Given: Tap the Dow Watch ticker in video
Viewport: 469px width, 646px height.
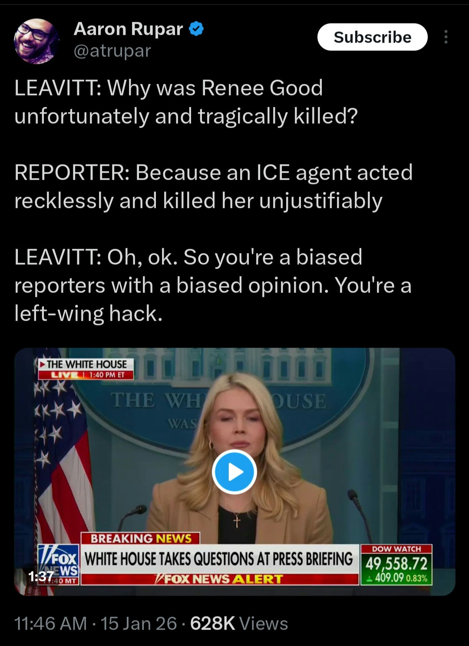Looking at the screenshot, I should pos(396,564).
